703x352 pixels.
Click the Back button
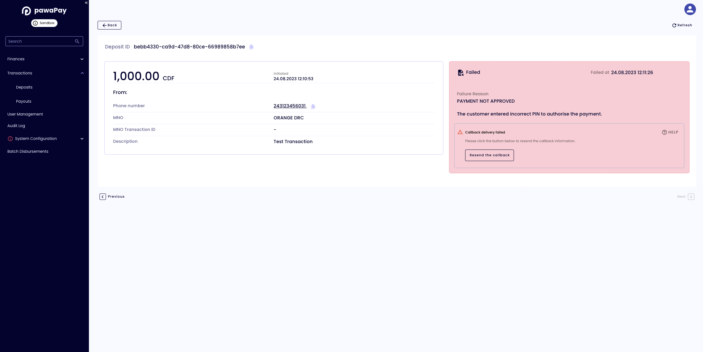(109, 25)
